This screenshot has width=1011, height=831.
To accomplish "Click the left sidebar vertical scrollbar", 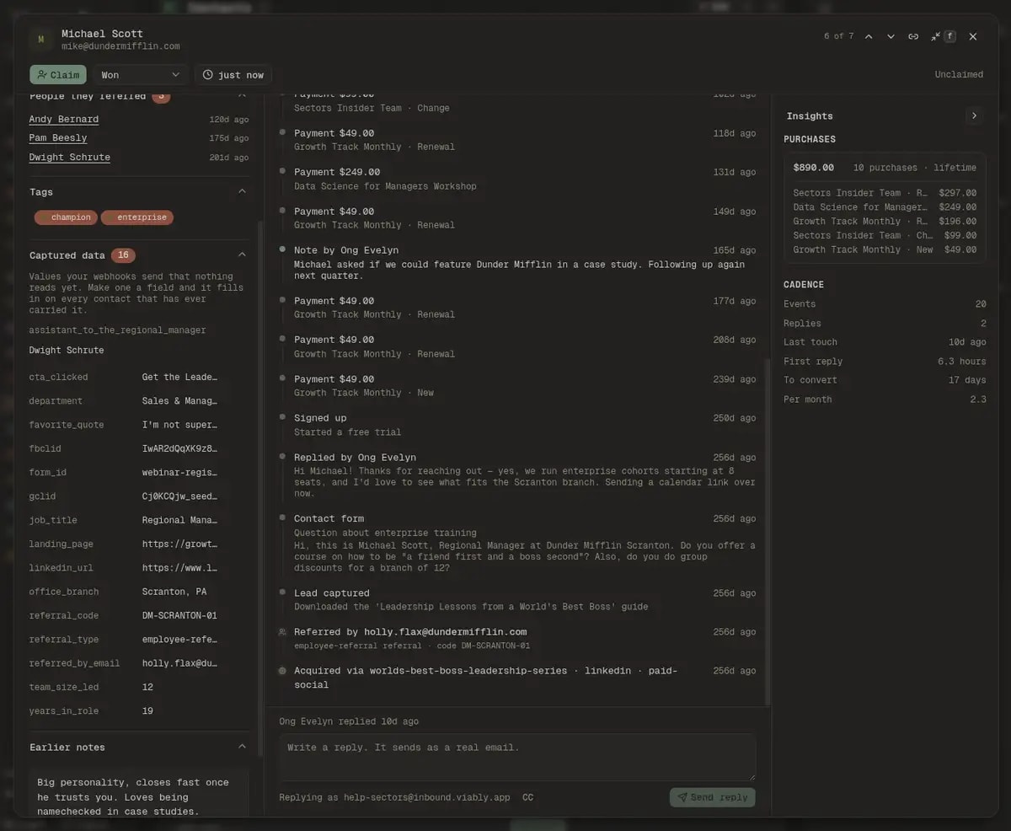I will (x=260, y=489).
